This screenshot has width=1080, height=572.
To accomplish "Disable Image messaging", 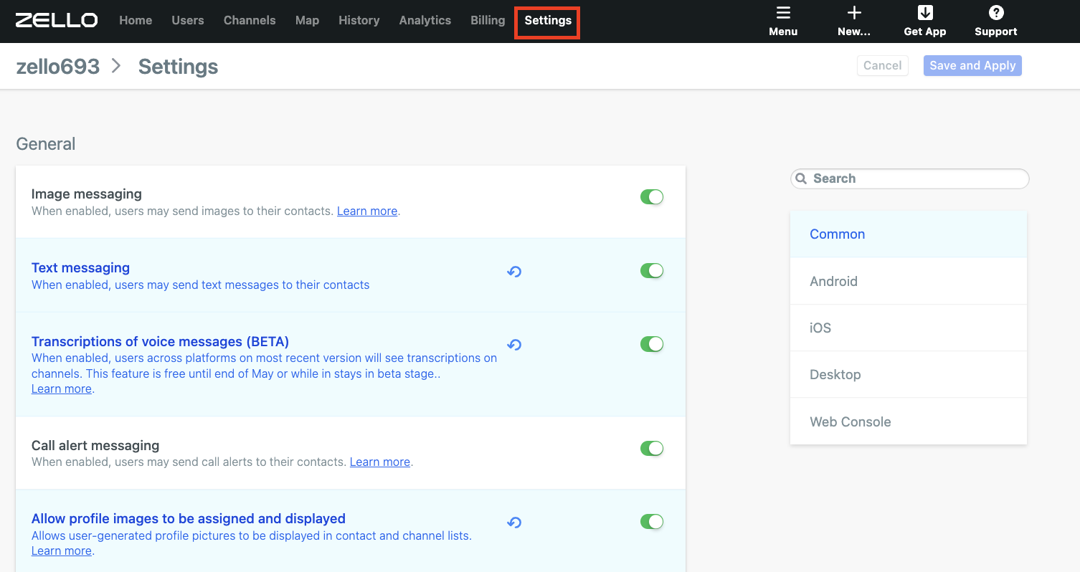I will point(652,196).
